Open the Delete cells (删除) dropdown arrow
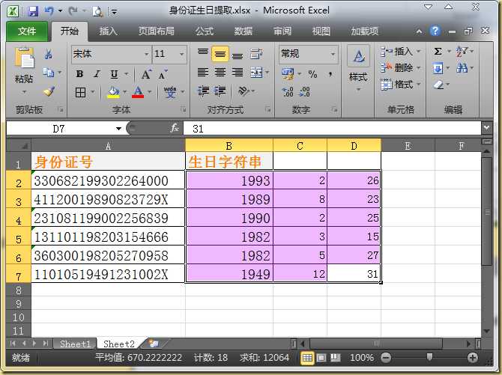 tap(418, 68)
